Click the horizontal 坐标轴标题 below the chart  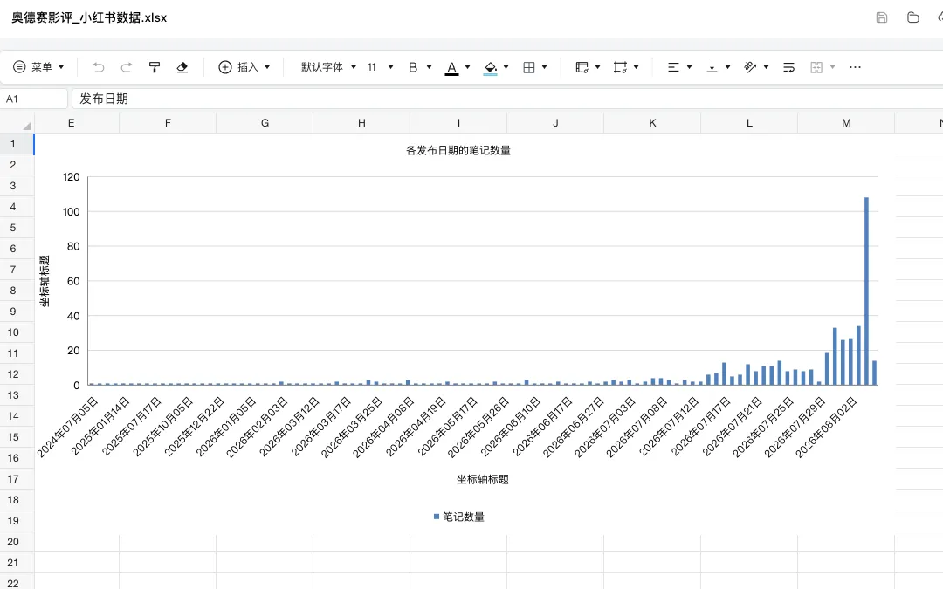point(482,479)
